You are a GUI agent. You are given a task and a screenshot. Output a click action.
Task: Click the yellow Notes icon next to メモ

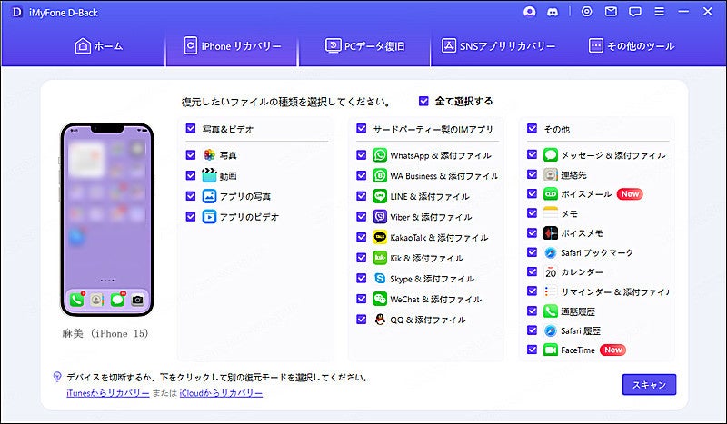pyautogui.click(x=551, y=213)
